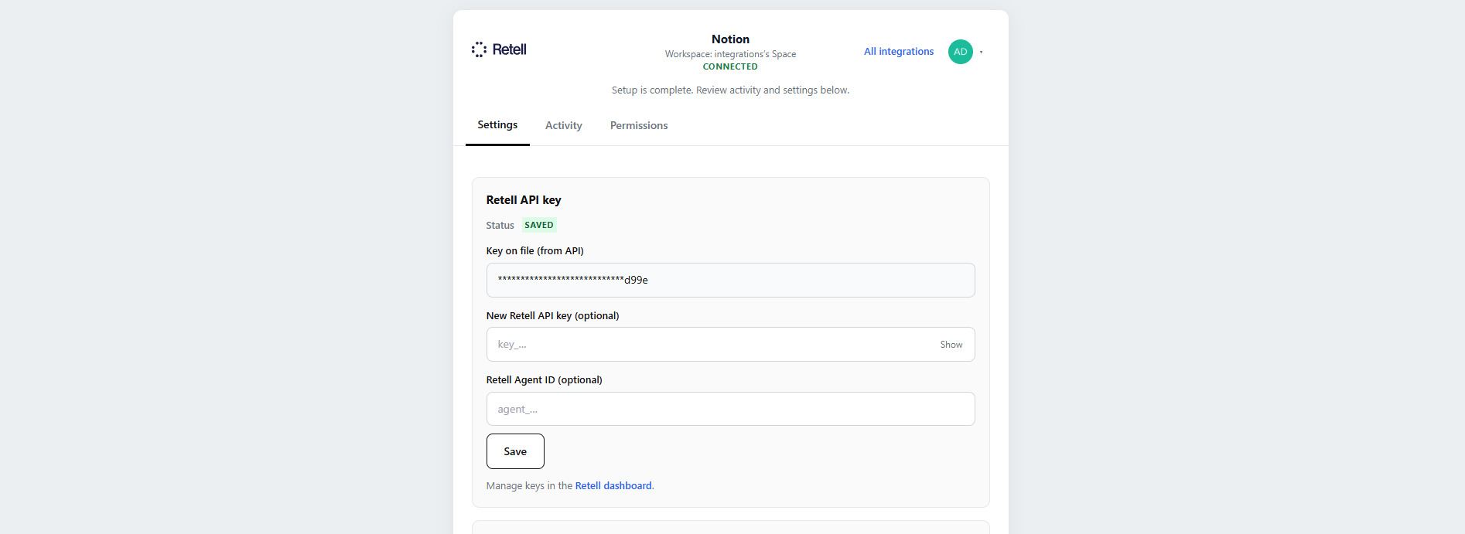
Task: Open the All integrations link
Action: 899,52
